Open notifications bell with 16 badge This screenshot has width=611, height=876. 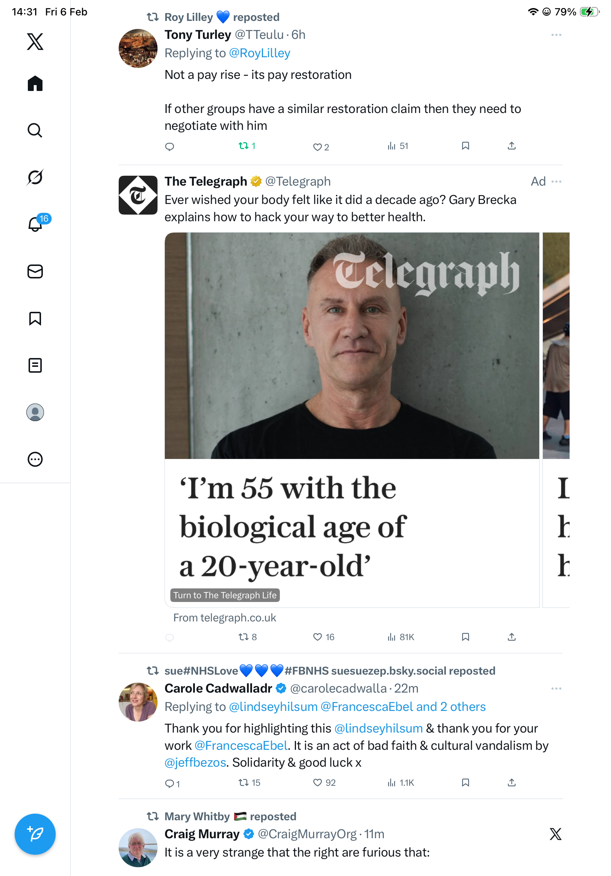[35, 224]
